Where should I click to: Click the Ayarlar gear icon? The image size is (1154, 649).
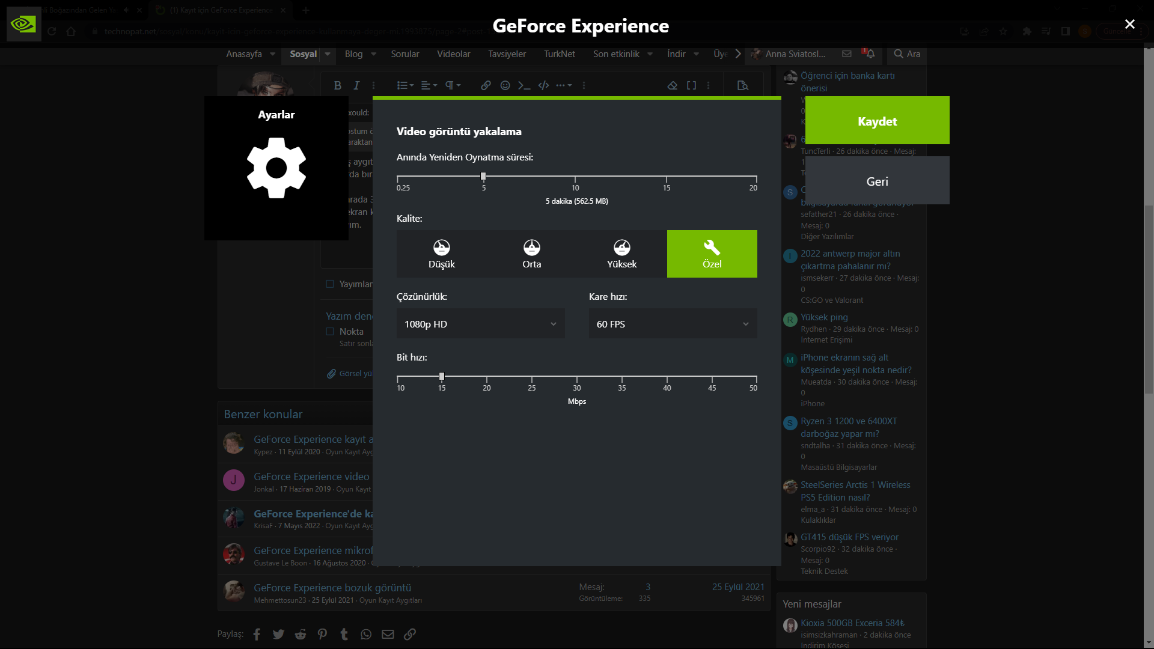[x=276, y=168]
